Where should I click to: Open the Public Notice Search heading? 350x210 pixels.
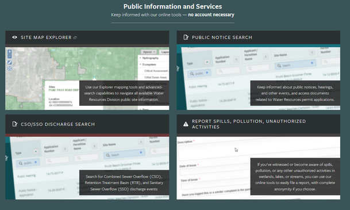click(222, 37)
